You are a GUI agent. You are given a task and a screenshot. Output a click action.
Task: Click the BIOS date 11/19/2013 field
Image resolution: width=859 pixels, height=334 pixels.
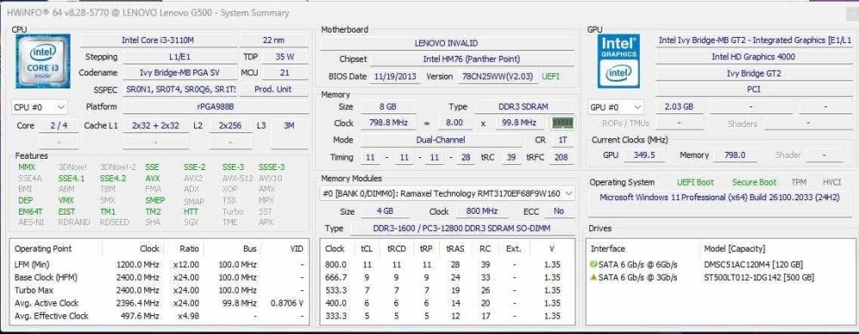pyautogui.click(x=396, y=76)
